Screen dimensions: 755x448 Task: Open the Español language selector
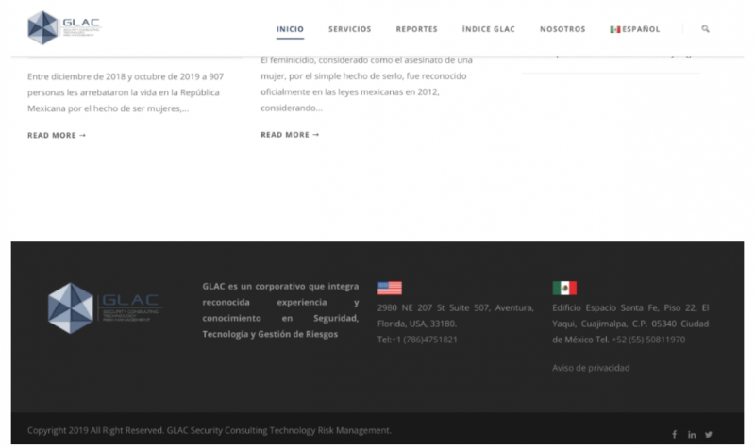[x=635, y=29]
